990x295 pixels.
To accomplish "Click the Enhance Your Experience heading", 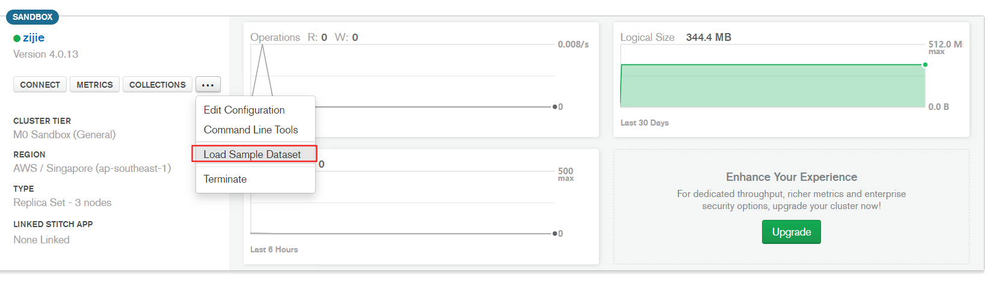I will pyautogui.click(x=792, y=177).
